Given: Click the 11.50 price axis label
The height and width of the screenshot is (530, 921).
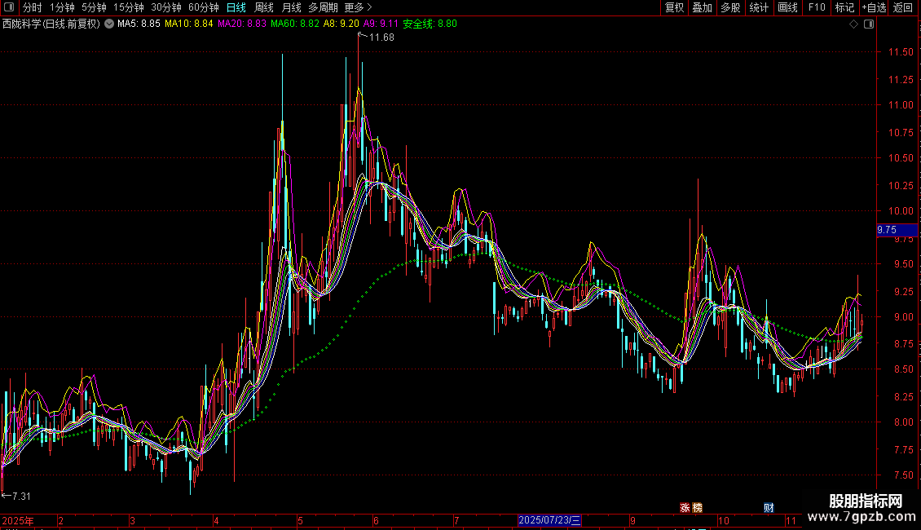Looking at the screenshot, I should [901, 52].
